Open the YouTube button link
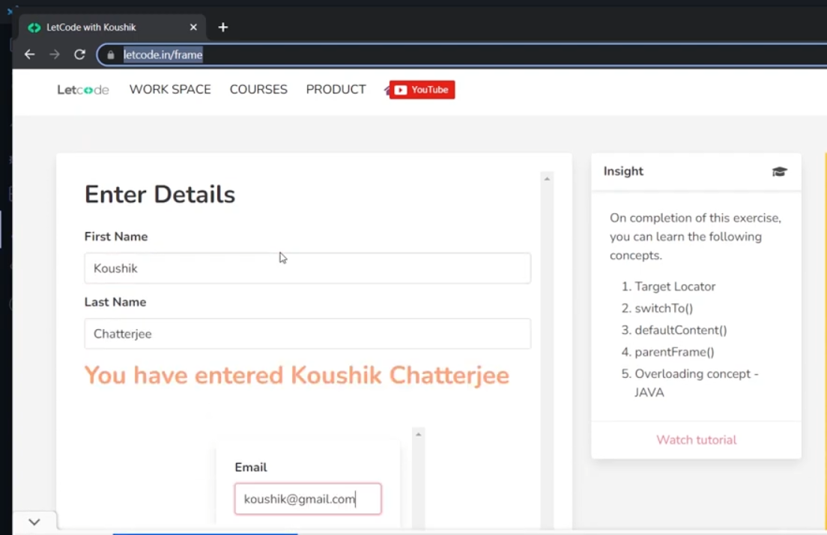827x535 pixels. [x=422, y=90]
